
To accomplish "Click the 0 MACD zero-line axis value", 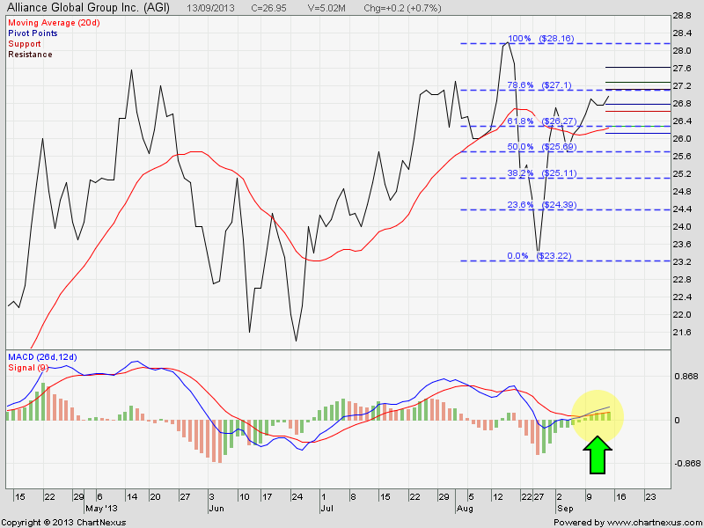I will coord(677,421).
